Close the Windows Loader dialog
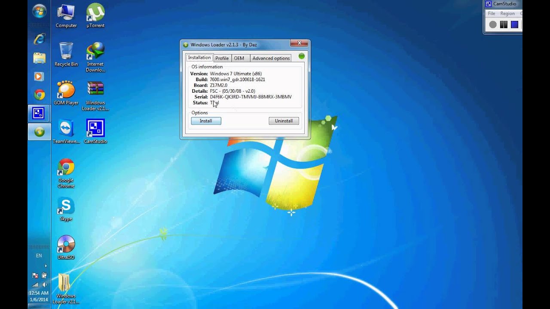 click(x=299, y=43)
